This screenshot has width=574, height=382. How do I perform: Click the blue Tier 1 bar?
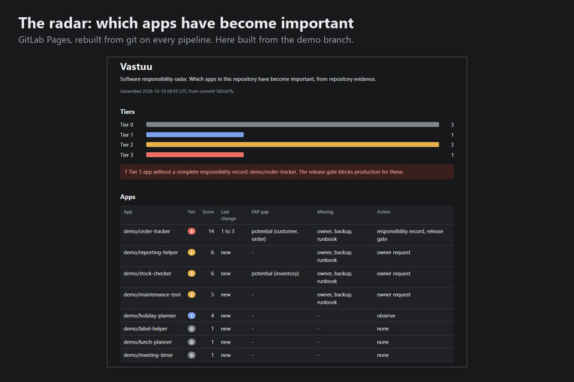click(194, 135)
